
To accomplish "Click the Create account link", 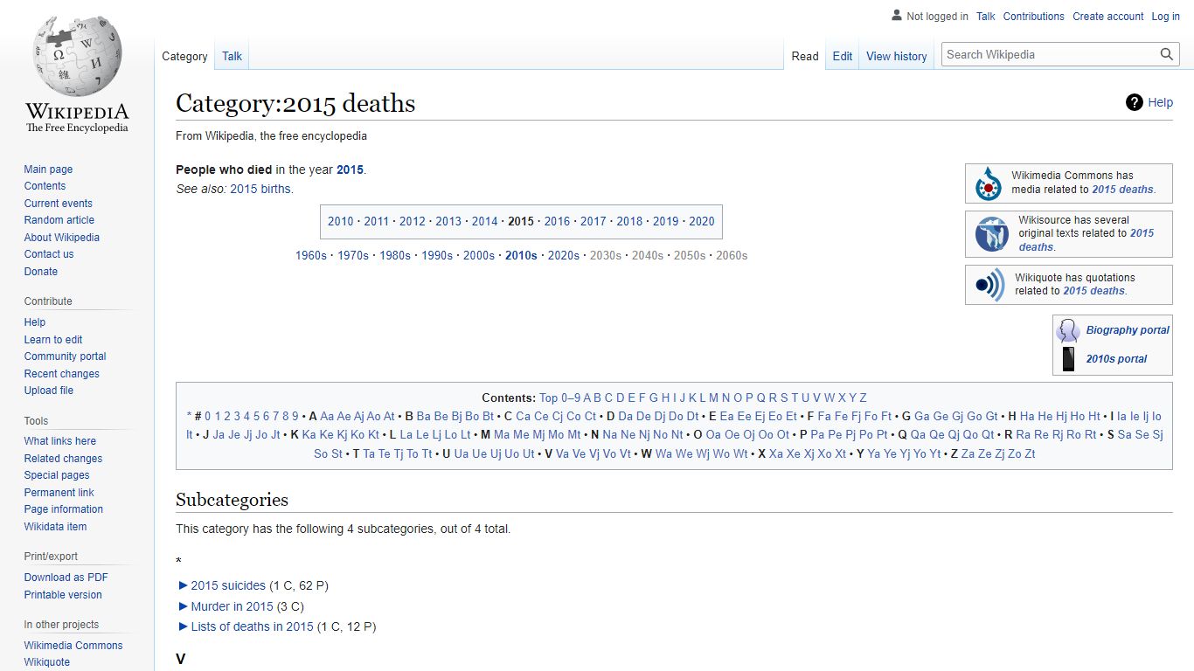I will pos(1107,16).
